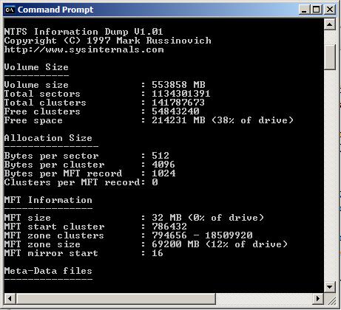341x310 pixels.
Task: Click the vertical scrollbar up arrow
Action: 330,24
